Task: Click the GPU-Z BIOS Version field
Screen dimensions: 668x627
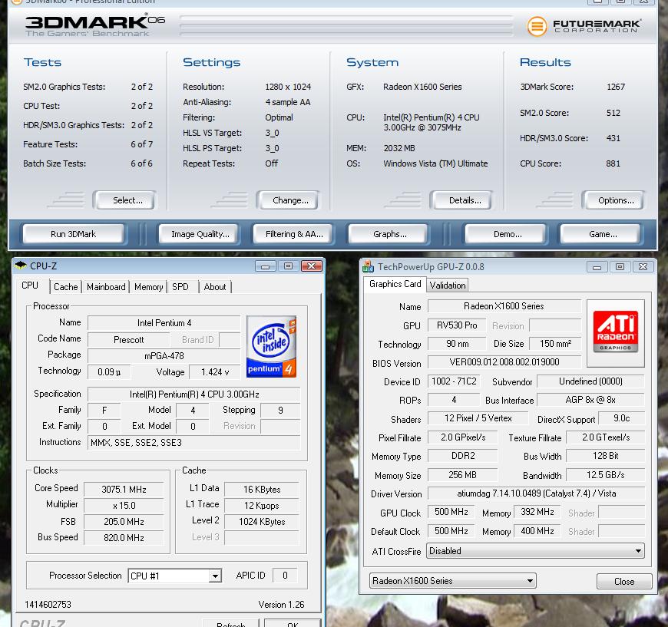Action: click(504, 362)
